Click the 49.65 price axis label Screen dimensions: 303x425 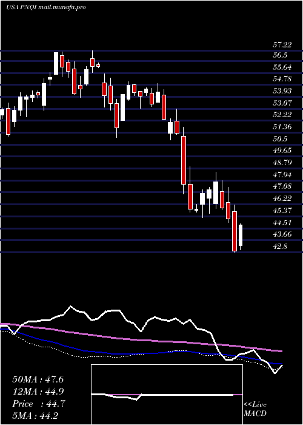coord(282,150)
